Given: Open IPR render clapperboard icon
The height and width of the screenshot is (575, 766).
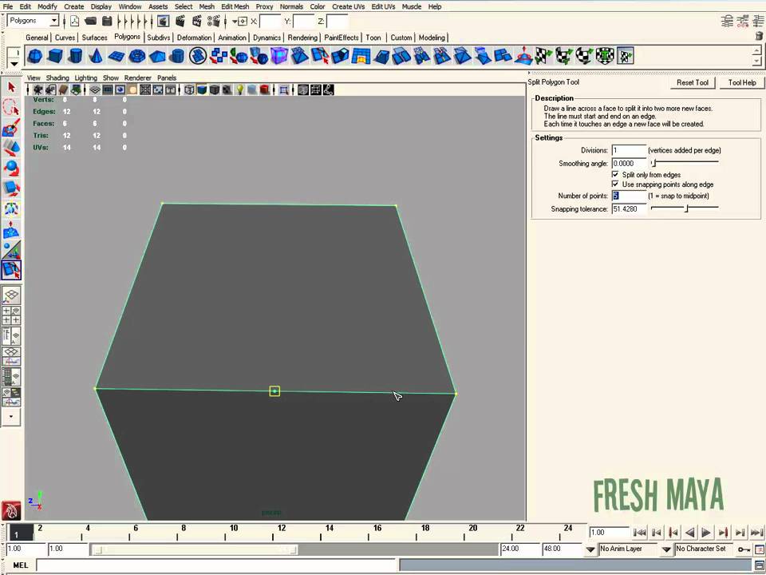Looking at the screenshot, I should (x=197, y=21).
